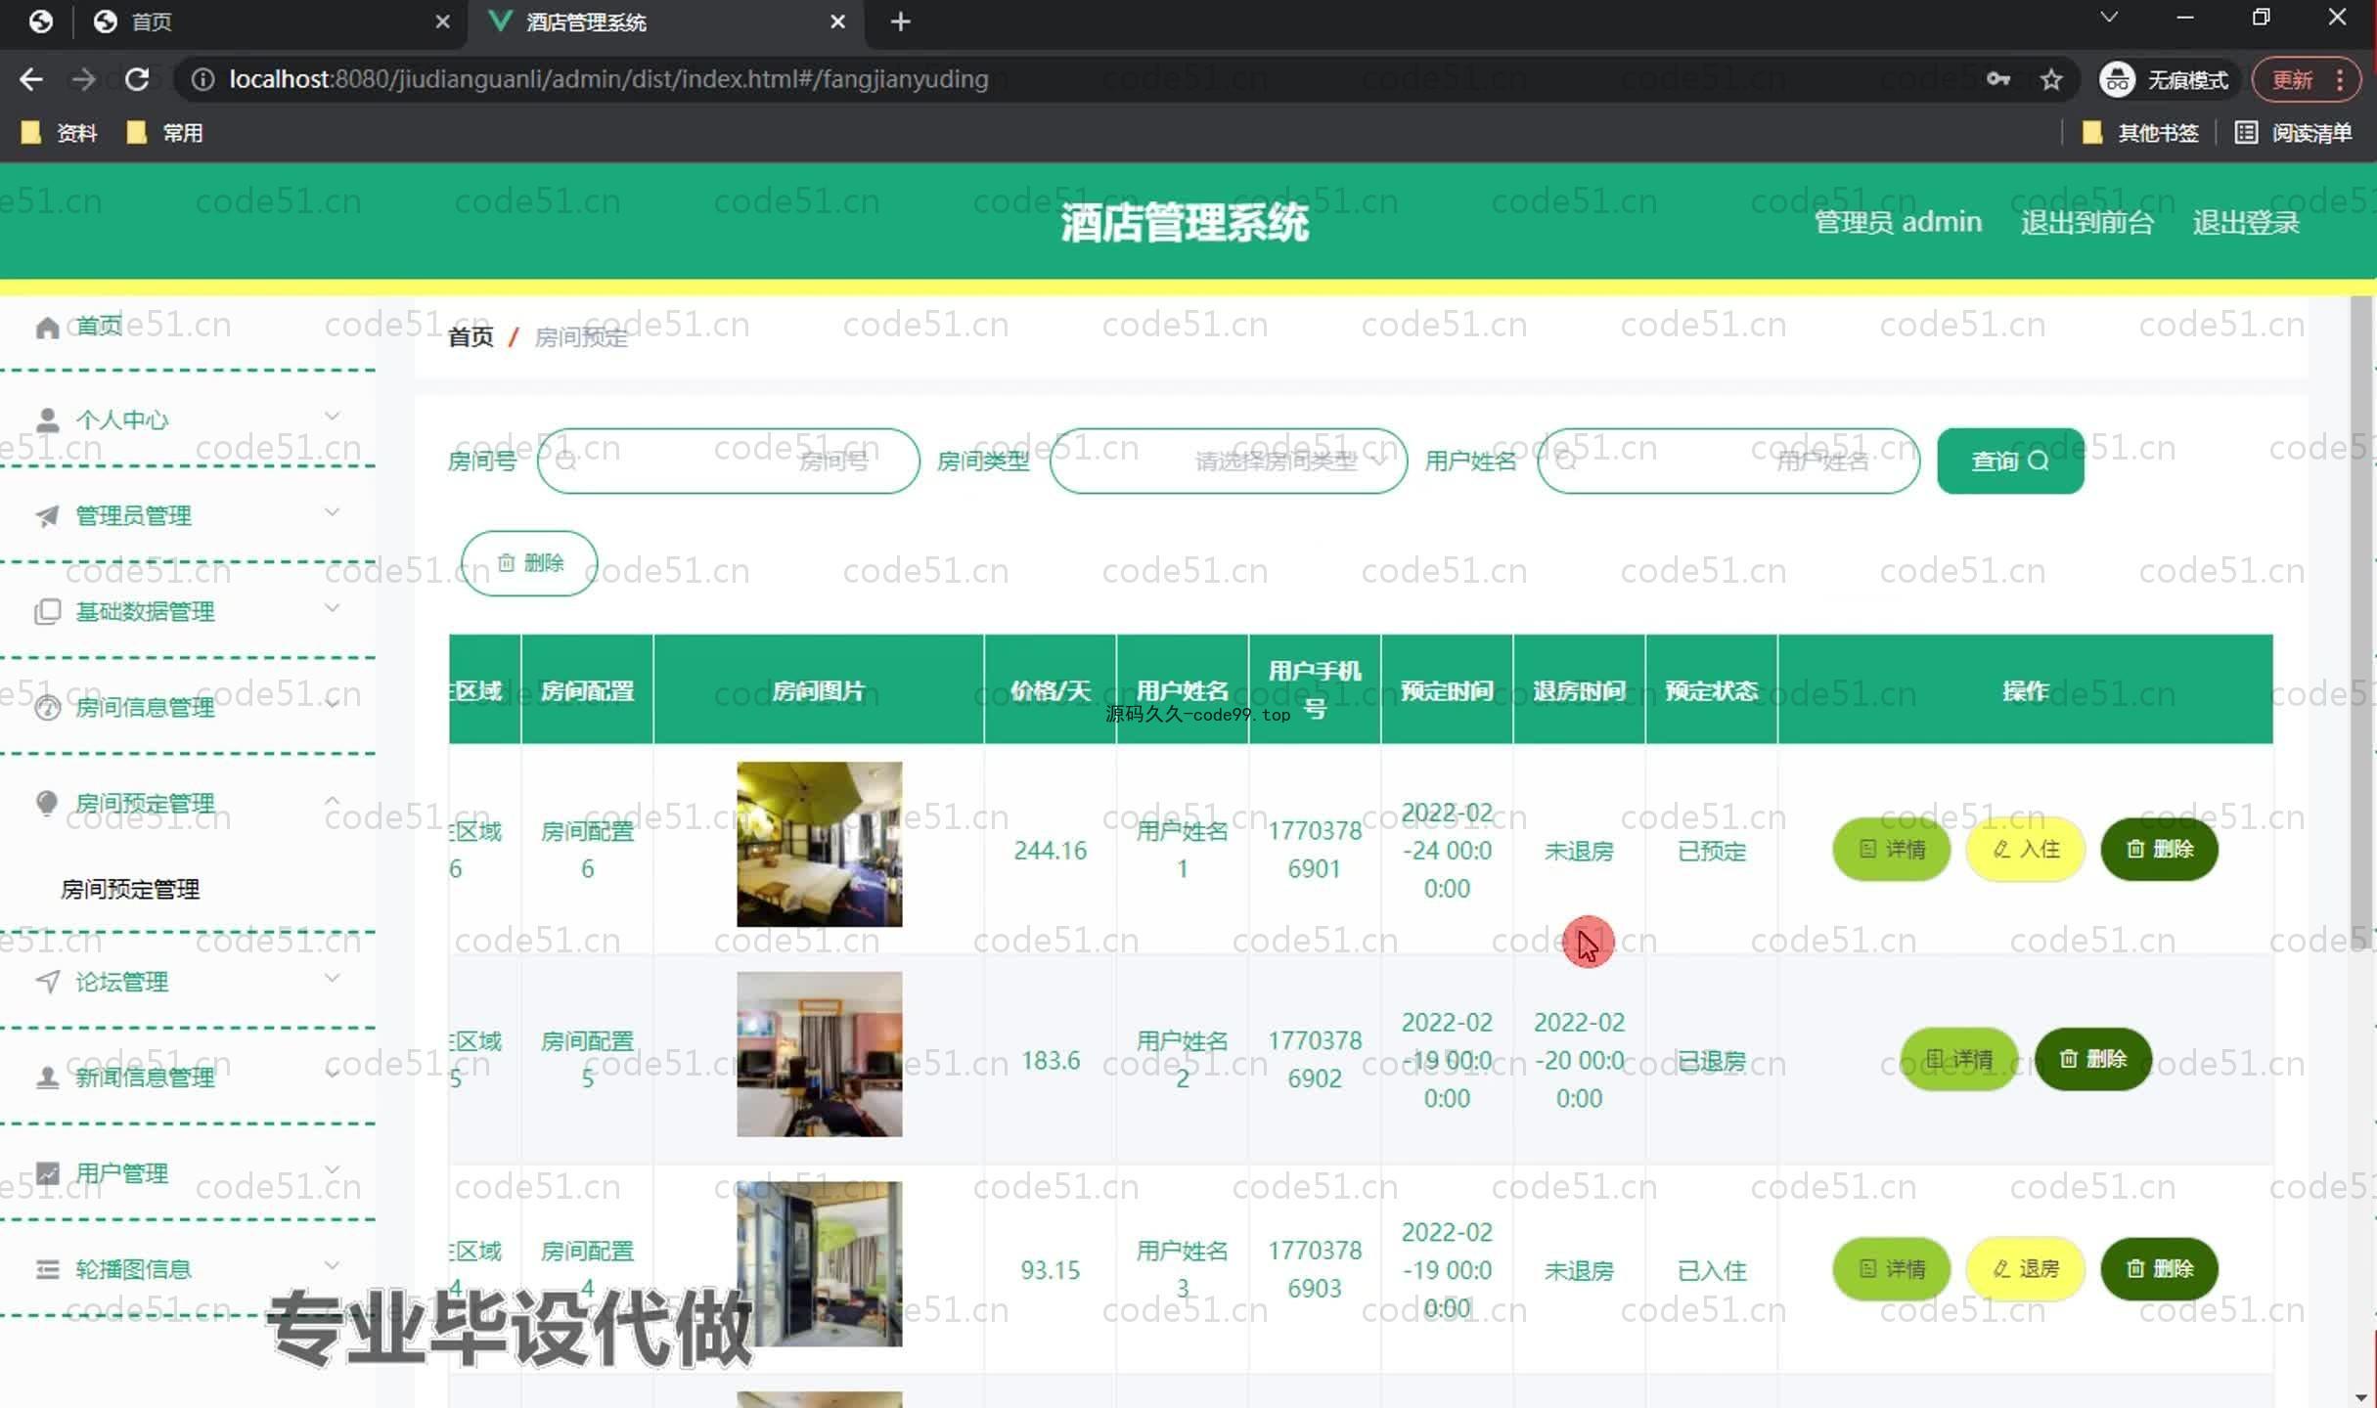The width and height of the screenshot is (2377, 1408).
Task: Click 详情 for 用户姓名 2 row
Action: [x=1958, y=1059]
